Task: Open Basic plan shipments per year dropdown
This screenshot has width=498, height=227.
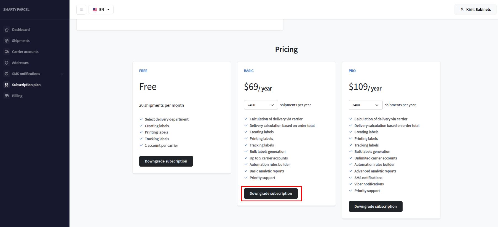Action: coord(261,105)
